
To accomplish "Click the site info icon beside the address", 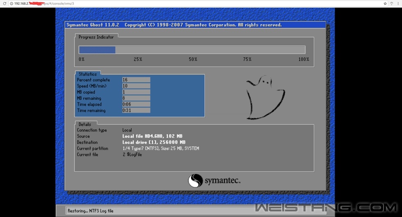I will pos(11,4).
